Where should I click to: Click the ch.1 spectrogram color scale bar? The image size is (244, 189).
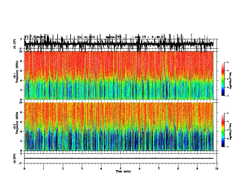(223, 79)
